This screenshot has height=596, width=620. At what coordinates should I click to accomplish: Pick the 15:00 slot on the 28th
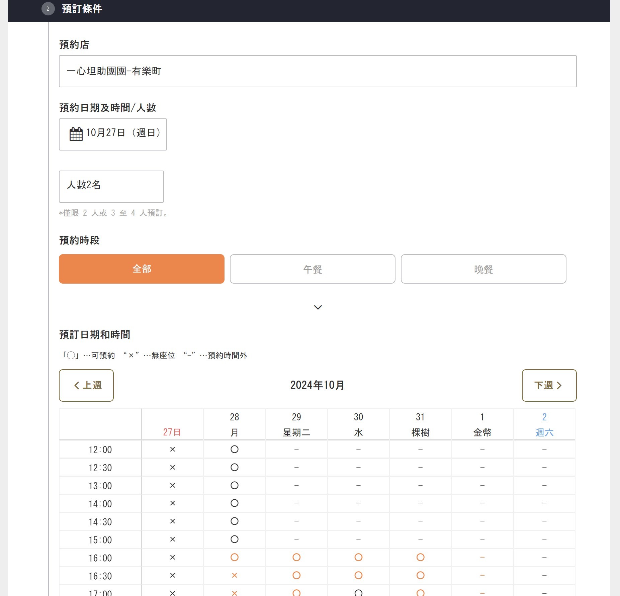coord(235,539)
